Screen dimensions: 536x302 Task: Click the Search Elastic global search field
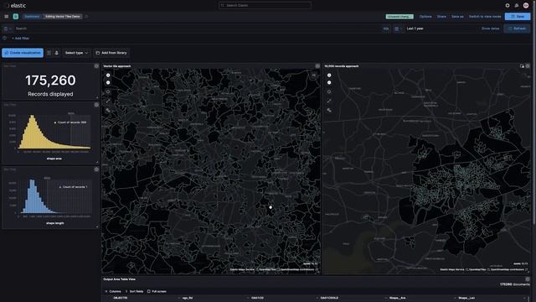coord(265,6)
